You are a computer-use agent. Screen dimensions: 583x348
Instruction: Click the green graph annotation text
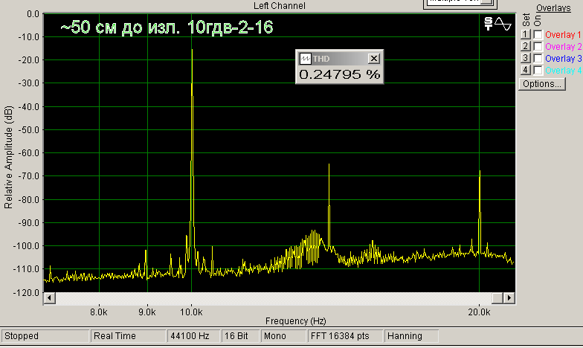pos(167,27)
